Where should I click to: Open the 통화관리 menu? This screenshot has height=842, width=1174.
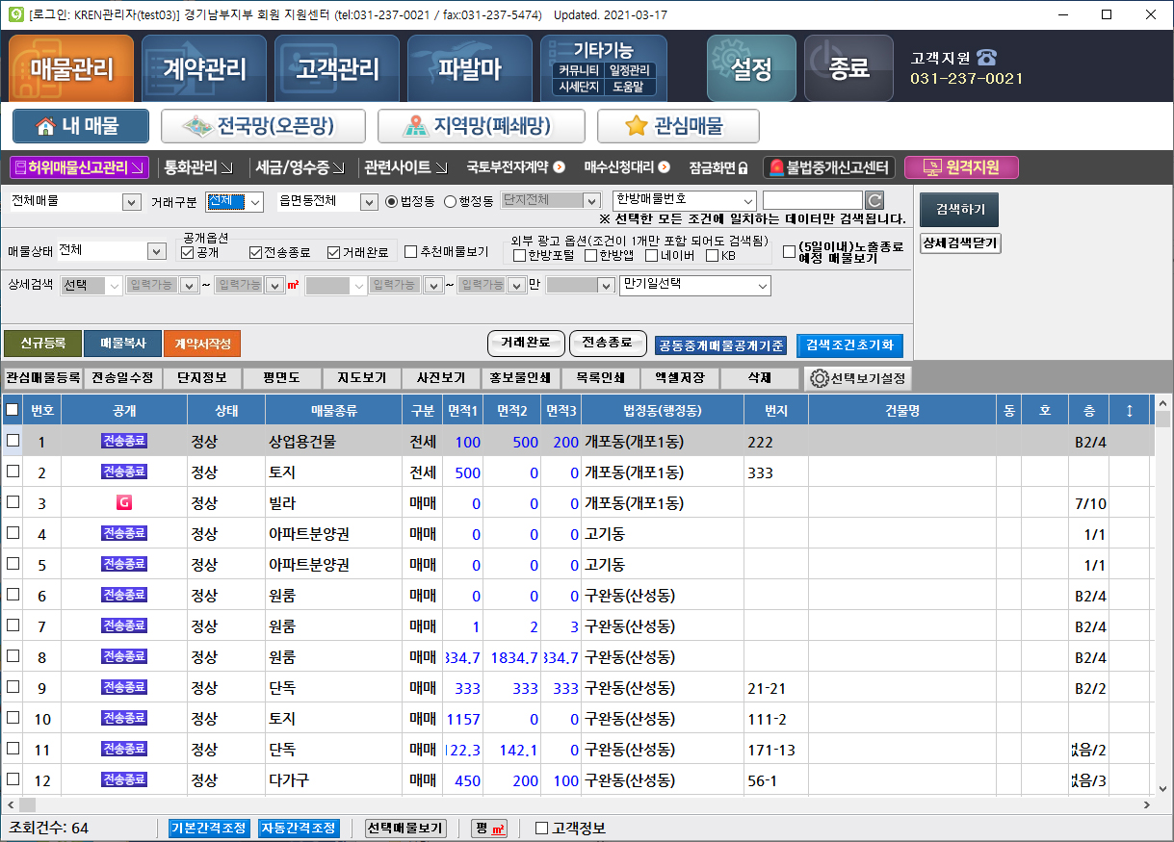pos(197,166)
